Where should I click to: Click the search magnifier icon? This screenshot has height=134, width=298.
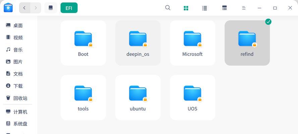pos(168,8)
